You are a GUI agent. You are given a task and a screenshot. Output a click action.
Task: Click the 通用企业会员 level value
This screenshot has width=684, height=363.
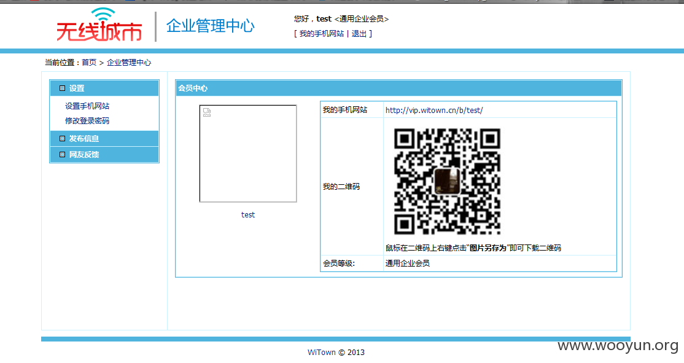pos(408,263)
